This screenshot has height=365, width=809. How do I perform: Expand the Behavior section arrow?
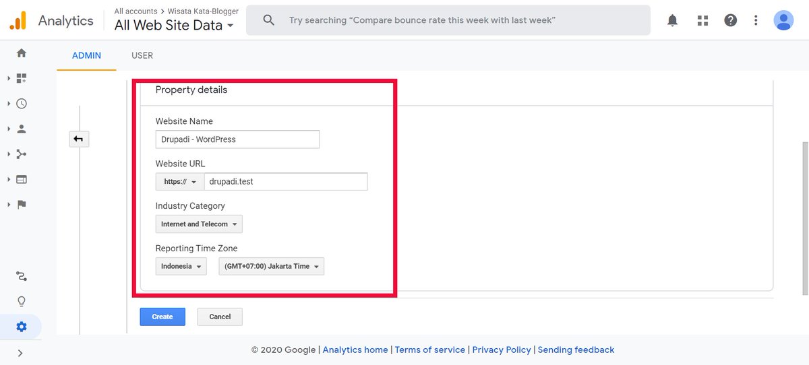point(9,179)
